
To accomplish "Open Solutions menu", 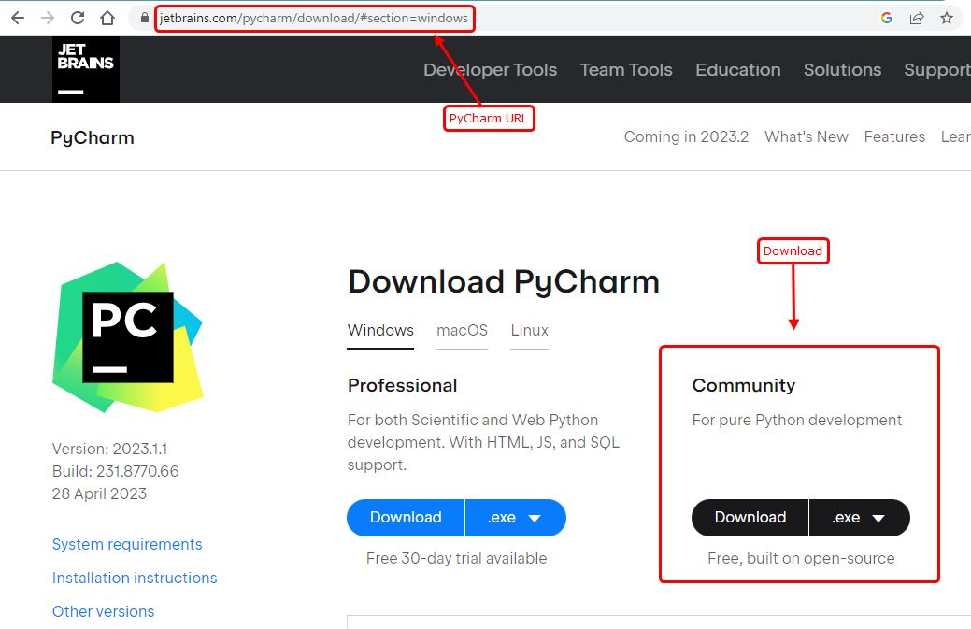I will pyautogui.click(x=842, y=70).
